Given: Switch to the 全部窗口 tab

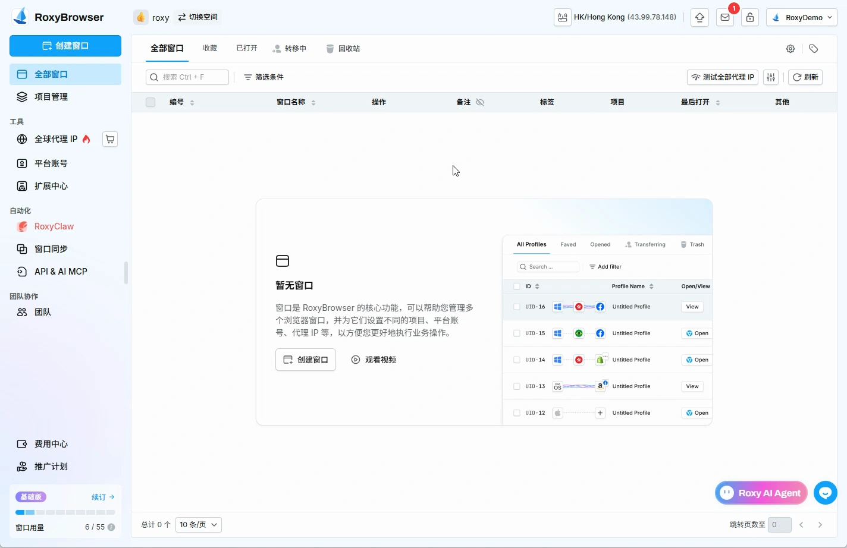Looking at the screenshot, I should [167, 48].
